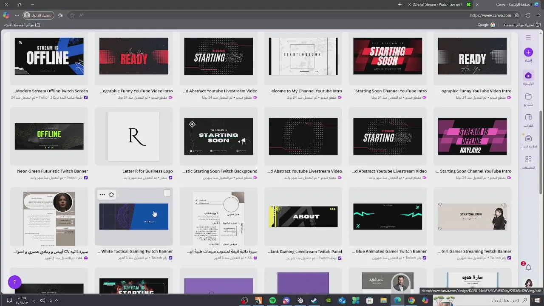
Task: Open the Stream Is Offline blue thumbnail
Action: tap(49, 56)
